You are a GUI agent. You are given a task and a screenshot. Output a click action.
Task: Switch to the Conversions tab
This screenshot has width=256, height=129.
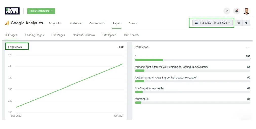[x=97, y=23]
